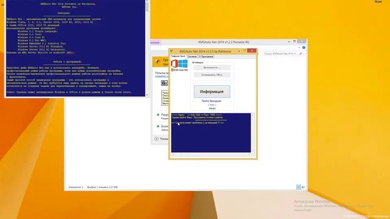Screen dimensions: 390x219
Task: Click the KMSAuto log horizontal scrollbar
Action: click(211, 155)
